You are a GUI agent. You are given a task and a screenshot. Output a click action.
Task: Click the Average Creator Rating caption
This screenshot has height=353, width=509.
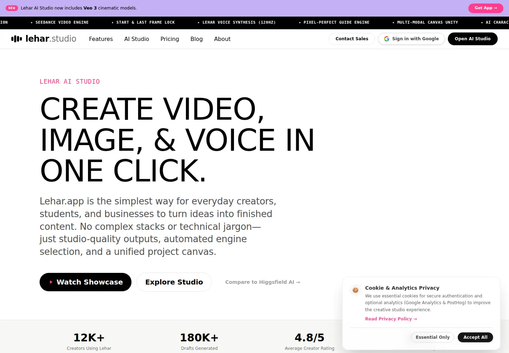[x=310, y=348]
